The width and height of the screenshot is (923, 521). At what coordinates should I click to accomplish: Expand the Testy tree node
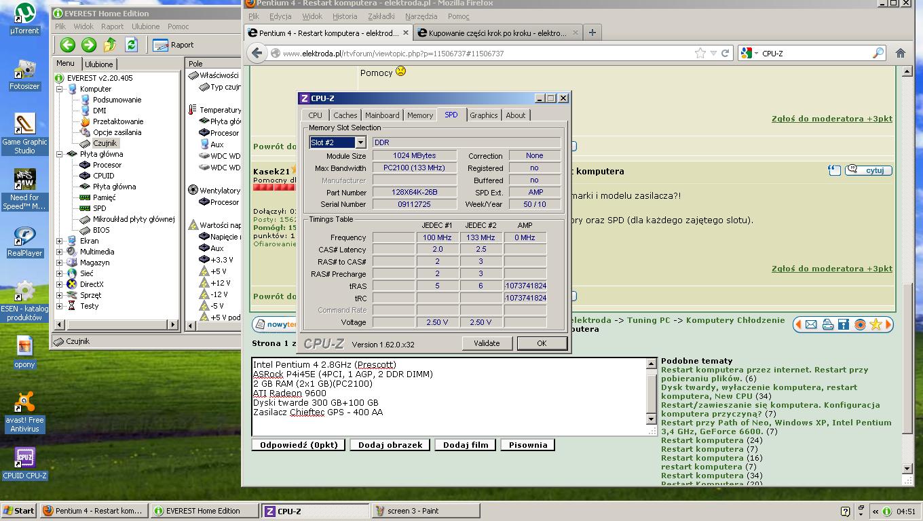(x=60, y=306)
